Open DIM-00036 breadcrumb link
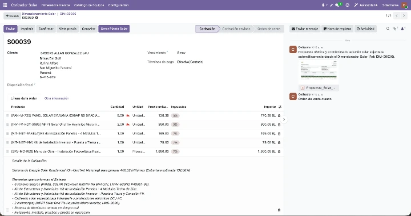The height and width of the screenshot is (216, 411). tap(68, 14)
